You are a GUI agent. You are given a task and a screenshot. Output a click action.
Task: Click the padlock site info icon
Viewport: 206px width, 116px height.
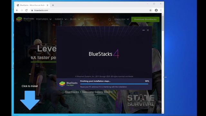tap(32, 10)
